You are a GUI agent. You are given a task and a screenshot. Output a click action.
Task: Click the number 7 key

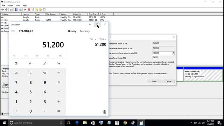(x=16, y=82)
